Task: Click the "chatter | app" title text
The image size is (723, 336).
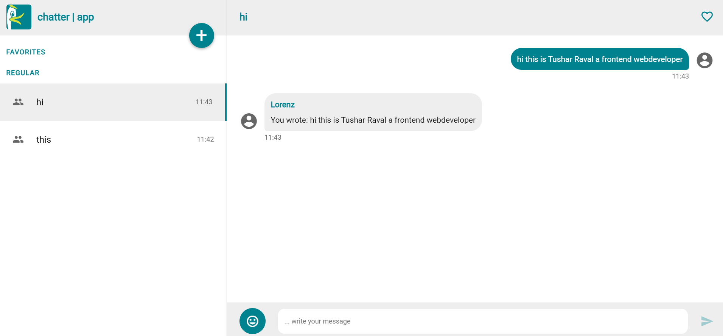Action: point(65,17)
